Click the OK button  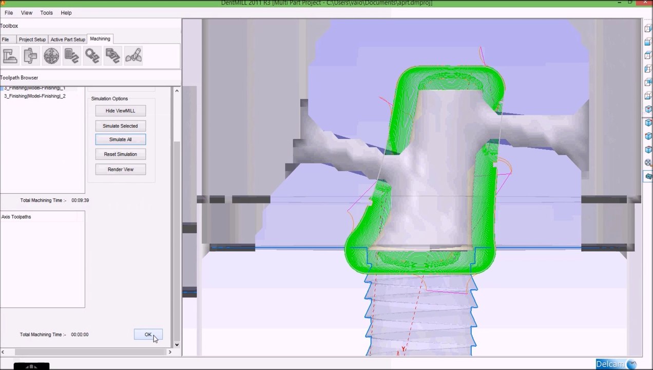[148, 335]
